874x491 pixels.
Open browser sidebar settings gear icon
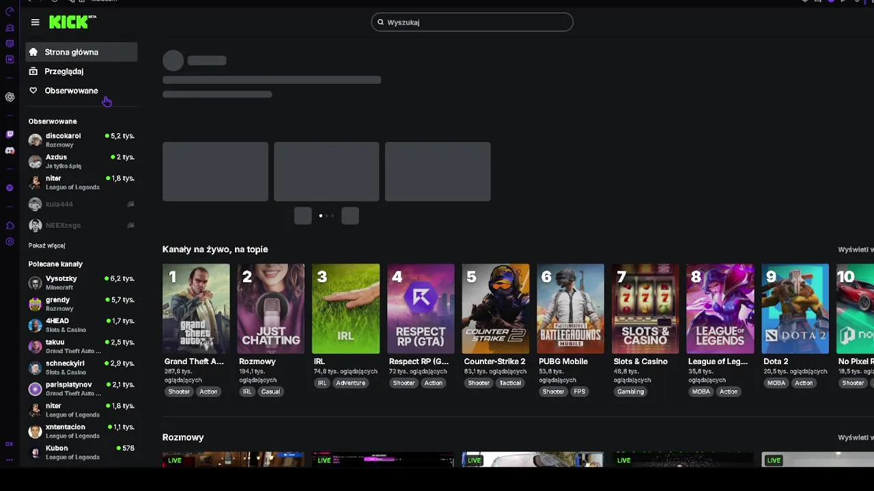[10, 241]
